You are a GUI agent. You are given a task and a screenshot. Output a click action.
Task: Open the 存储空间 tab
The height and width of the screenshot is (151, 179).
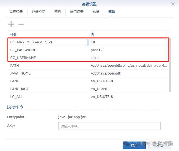point(39,12)
